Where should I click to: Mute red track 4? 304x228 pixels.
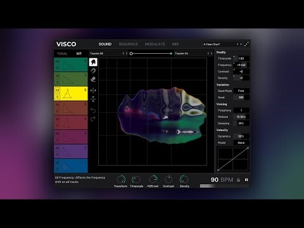[x=57, y=119]
